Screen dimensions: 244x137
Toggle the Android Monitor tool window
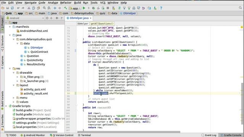(33, 135)
